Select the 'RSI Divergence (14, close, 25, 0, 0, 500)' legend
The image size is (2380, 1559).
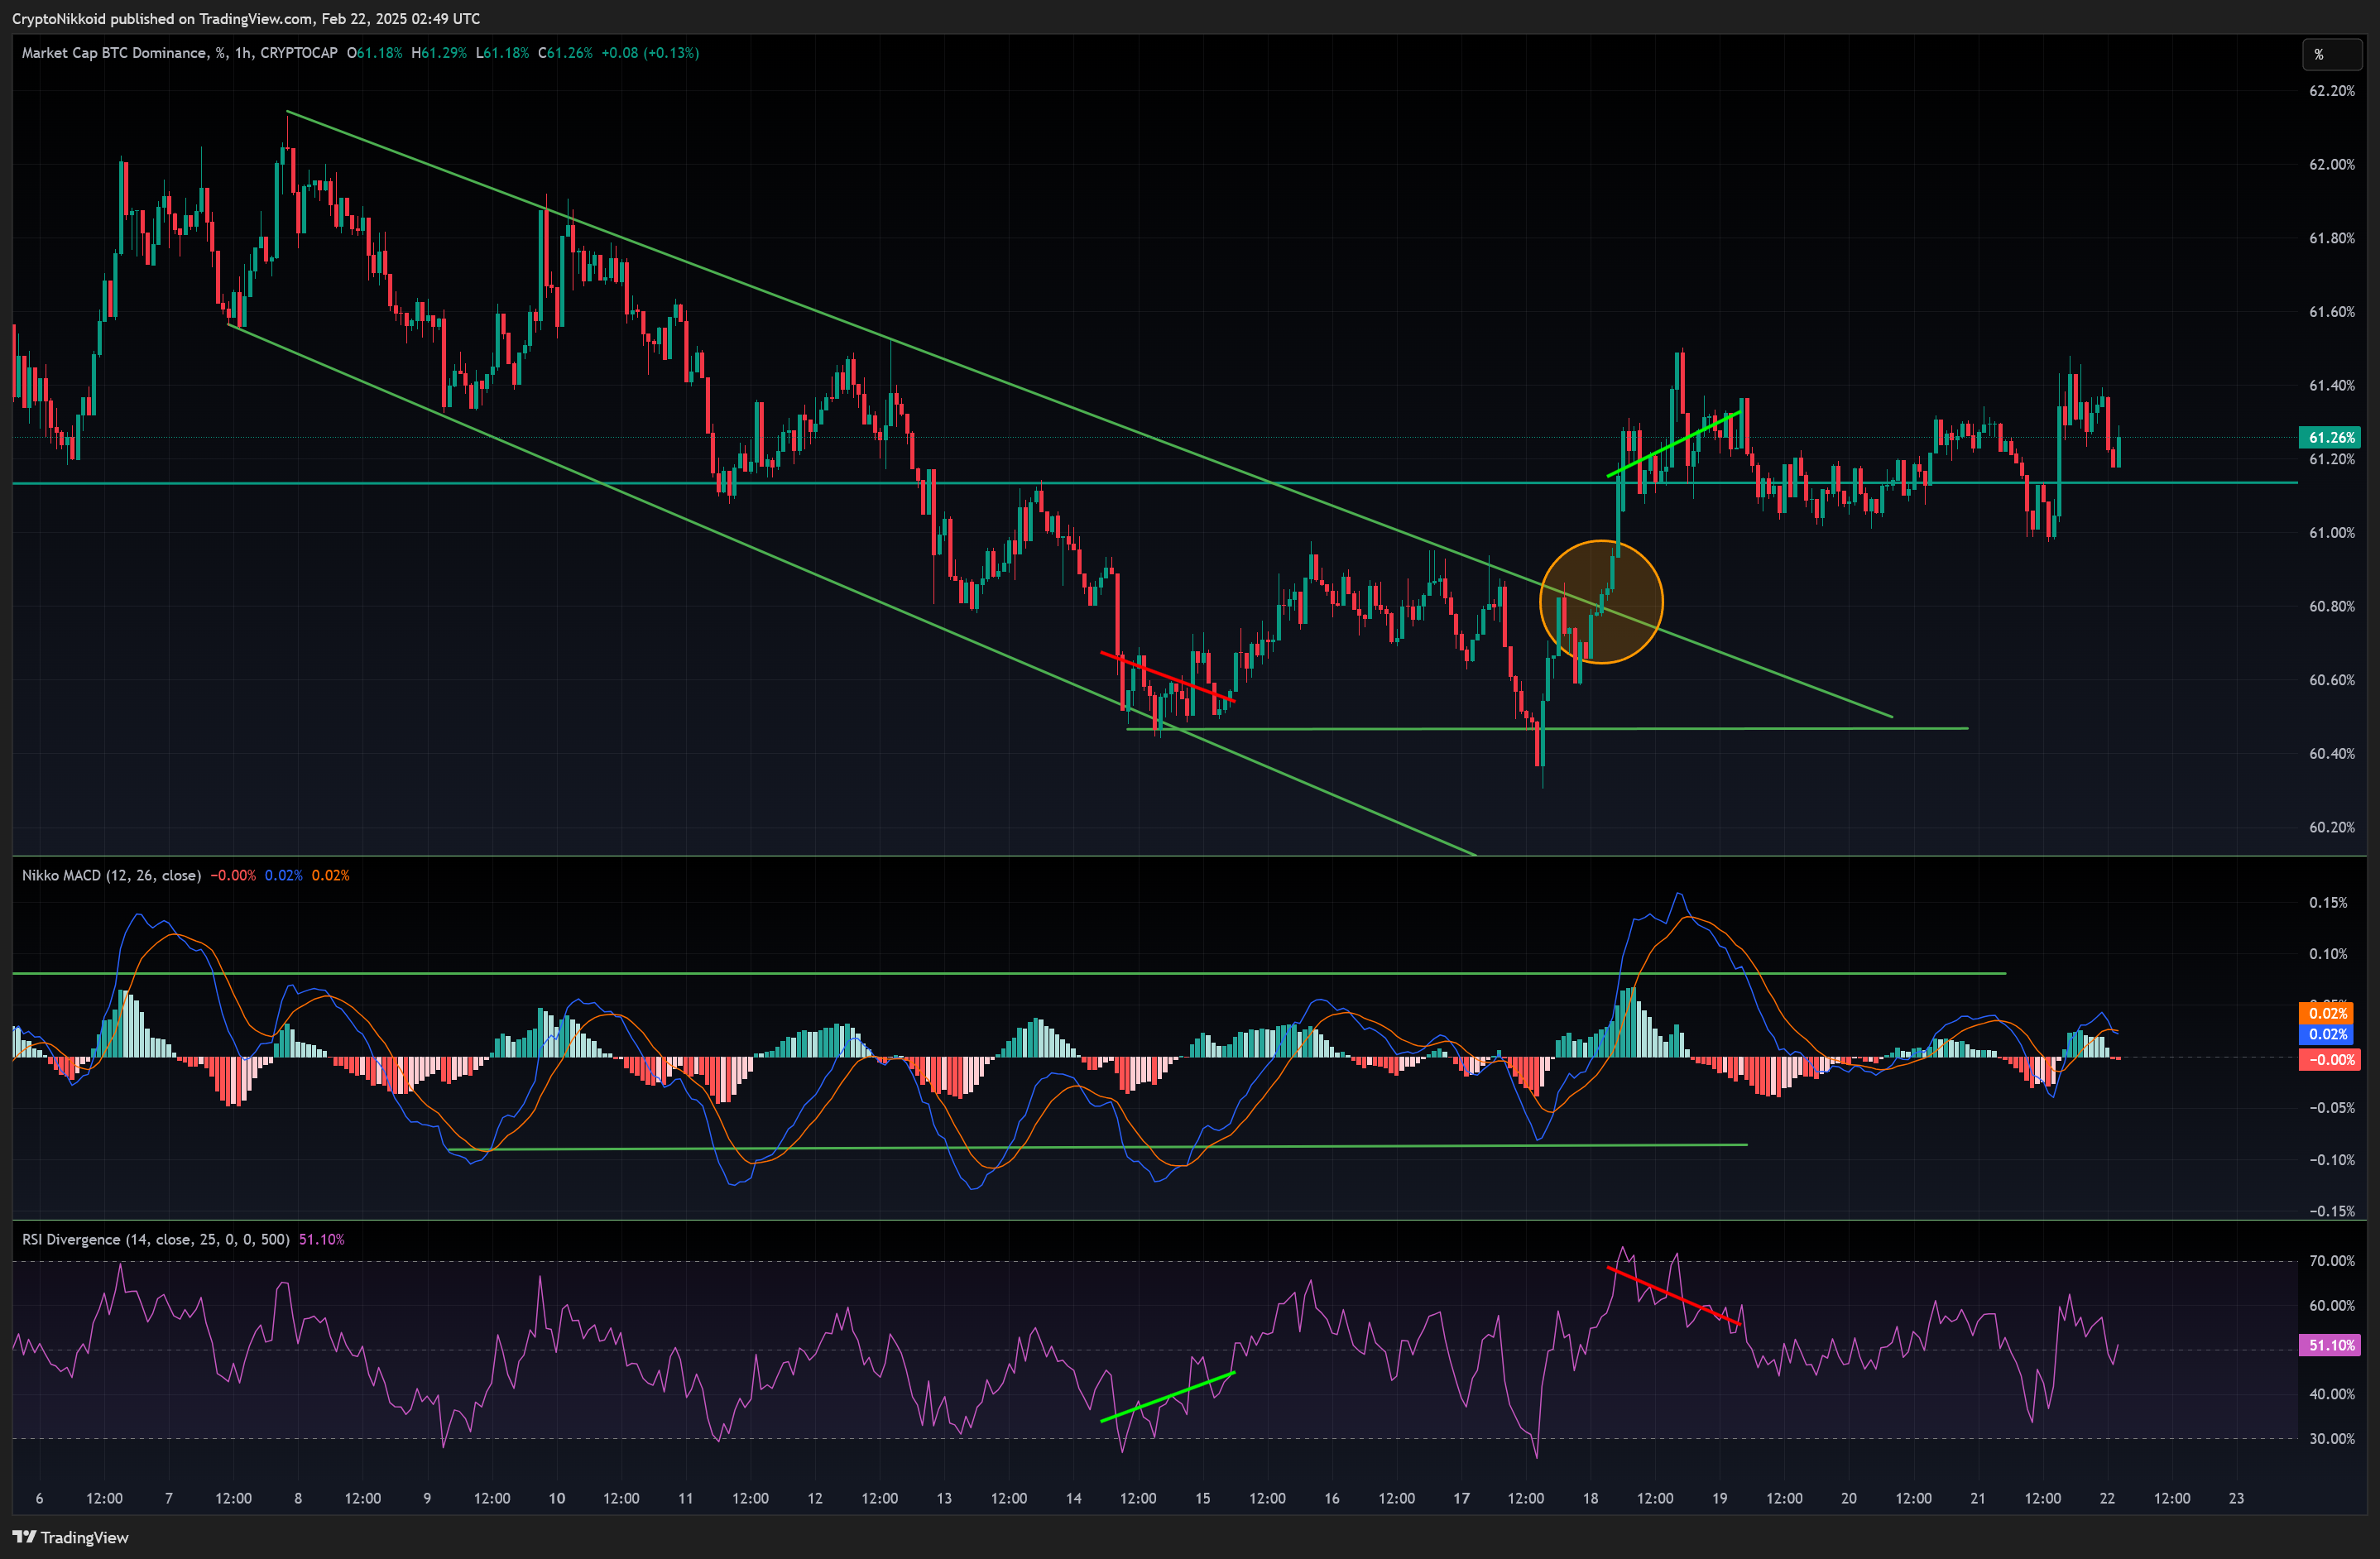(x=155, y=1239)
